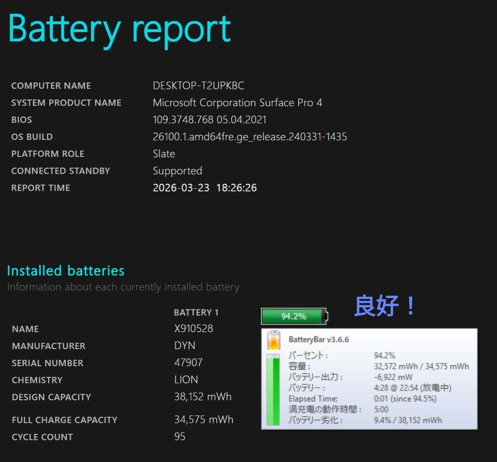The width and height of the screenshot is (497, 462).
Task: Click the orange battery icon in BatteryBar popup
Action: click(x=273, y=340)
